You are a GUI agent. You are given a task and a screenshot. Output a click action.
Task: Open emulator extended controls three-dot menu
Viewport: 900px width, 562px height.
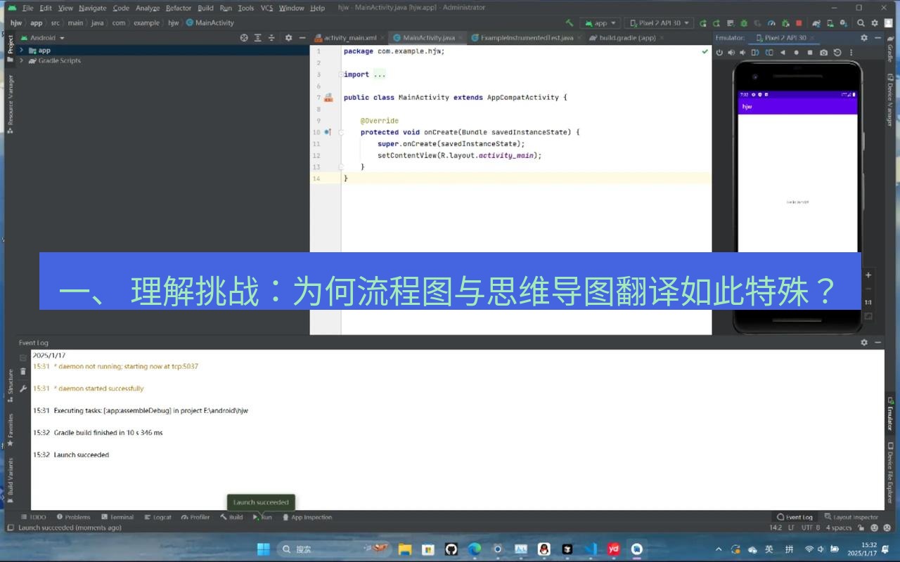851,53
